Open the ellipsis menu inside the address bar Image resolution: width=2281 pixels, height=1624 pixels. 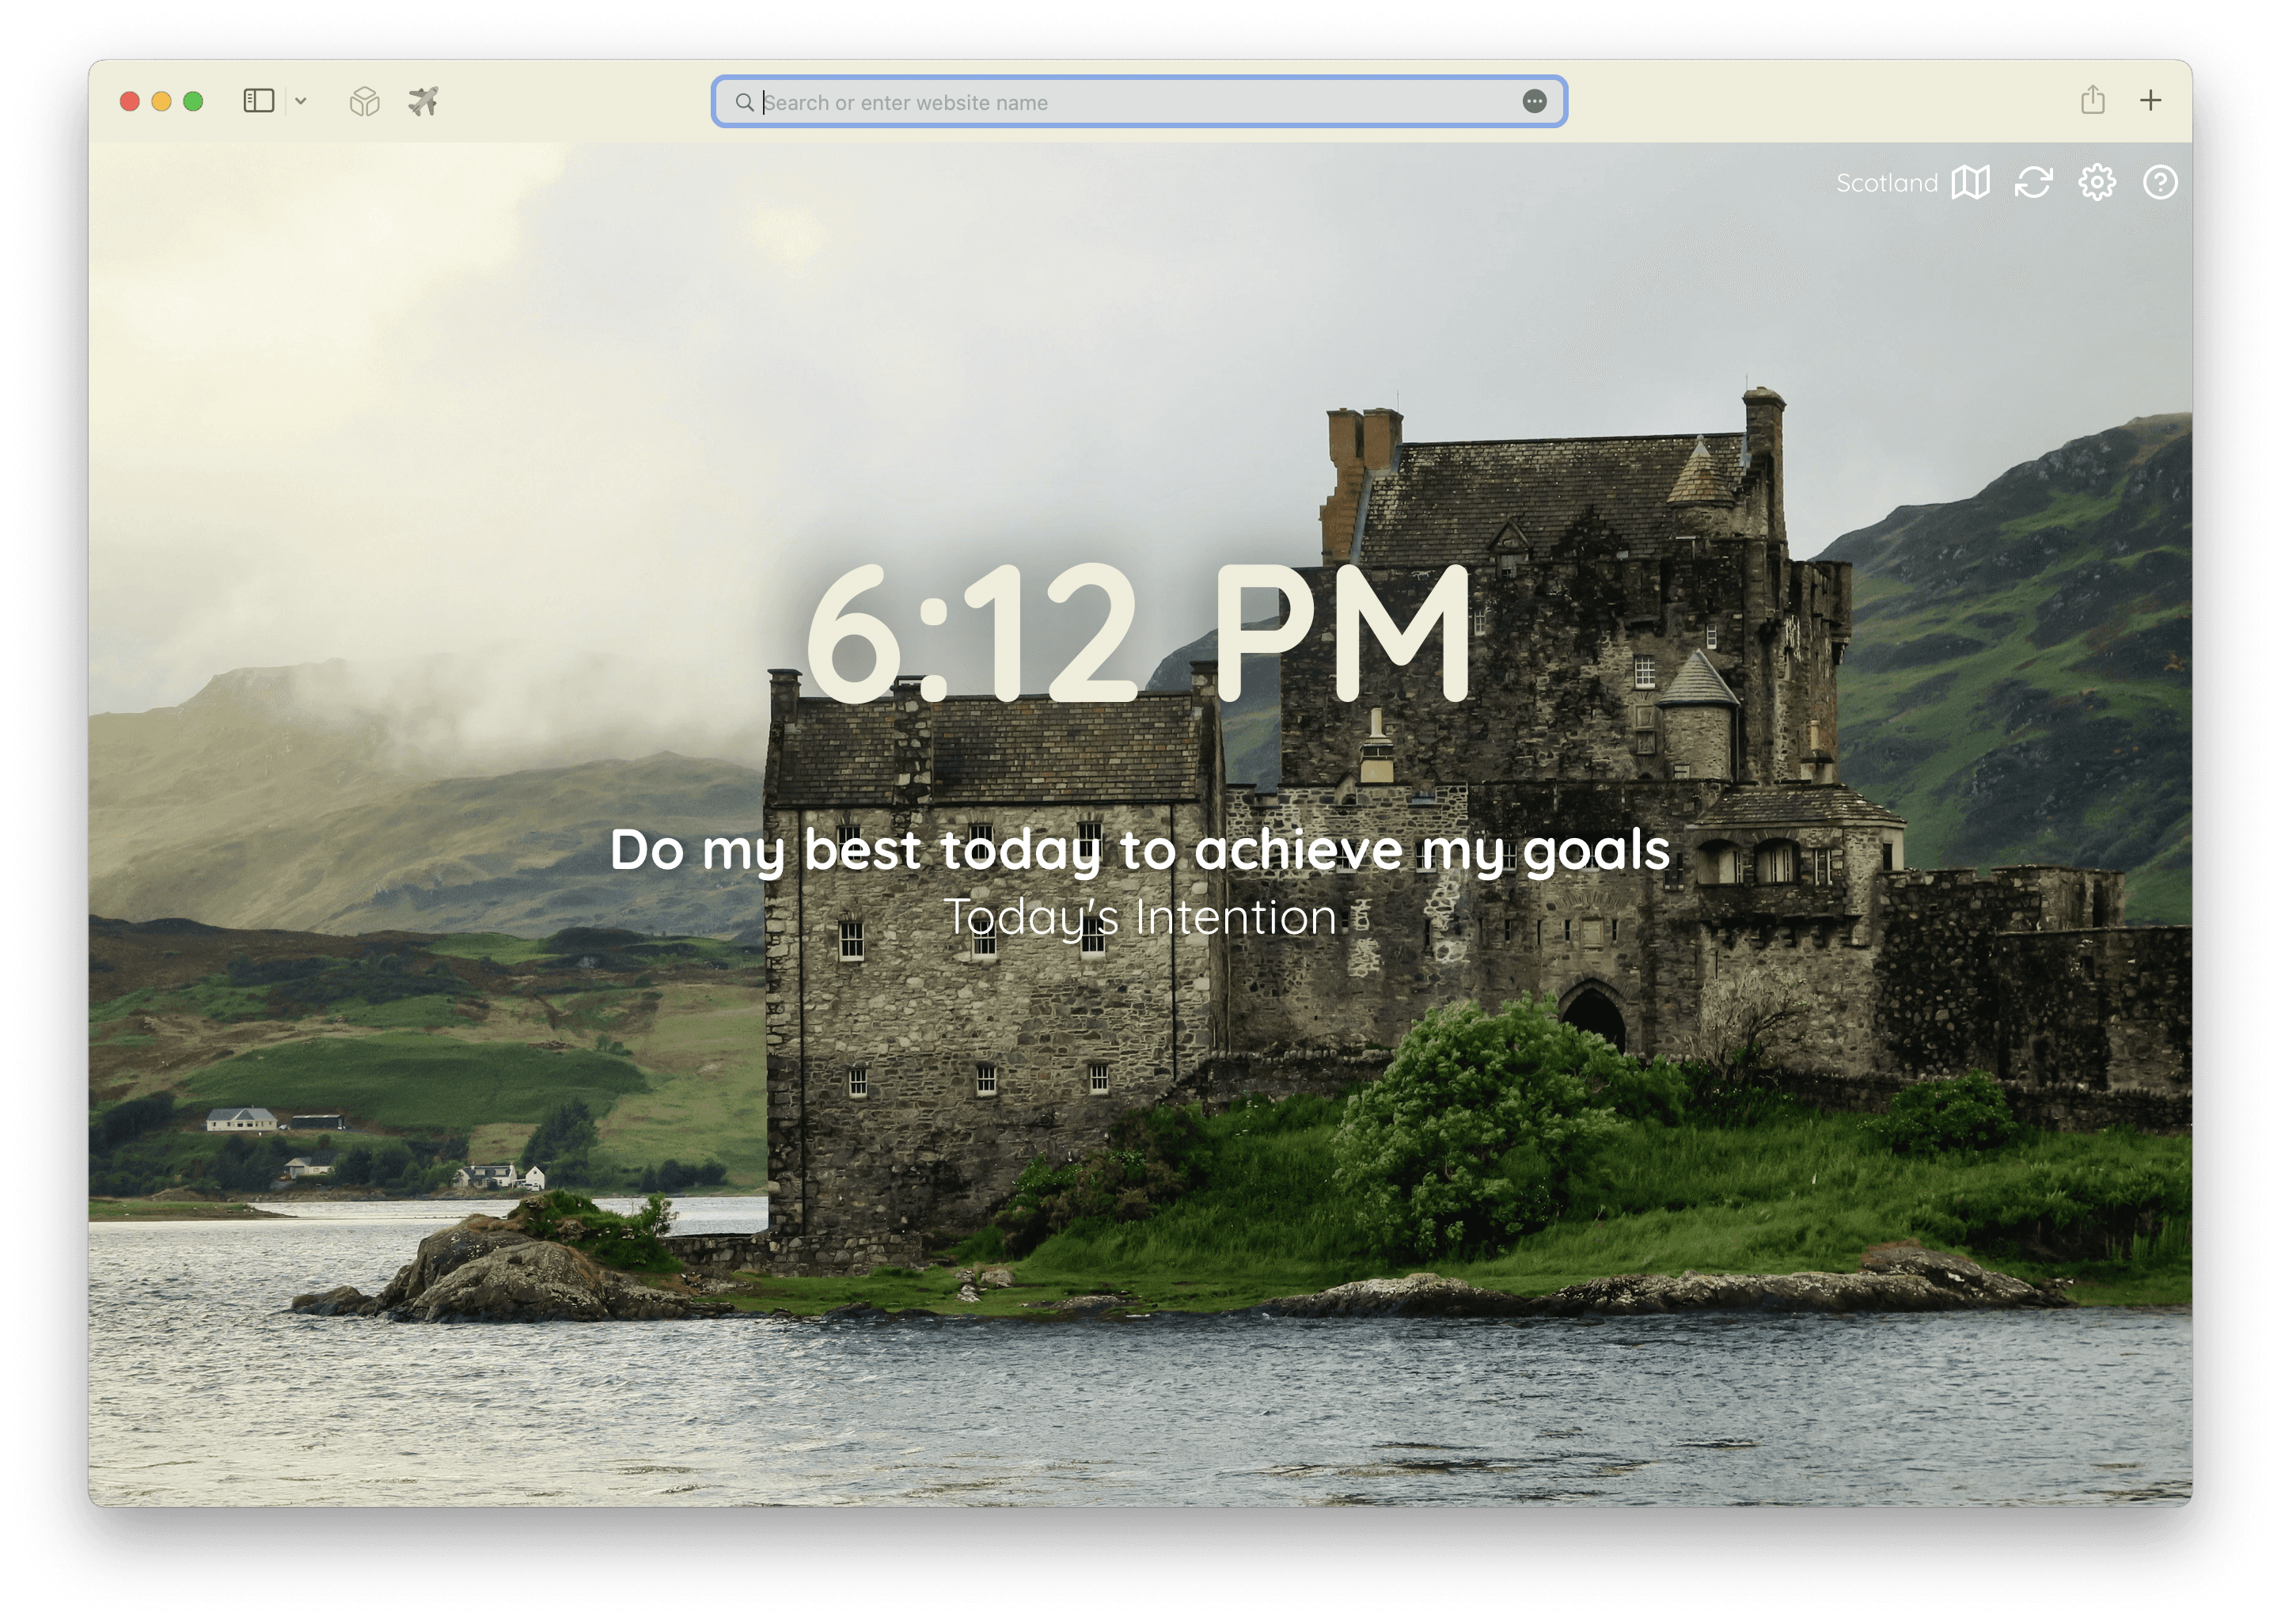(1534, 101)
